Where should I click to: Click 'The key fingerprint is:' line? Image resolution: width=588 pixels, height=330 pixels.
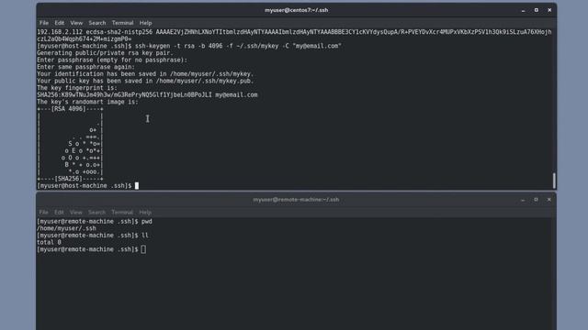coord(77,88)
